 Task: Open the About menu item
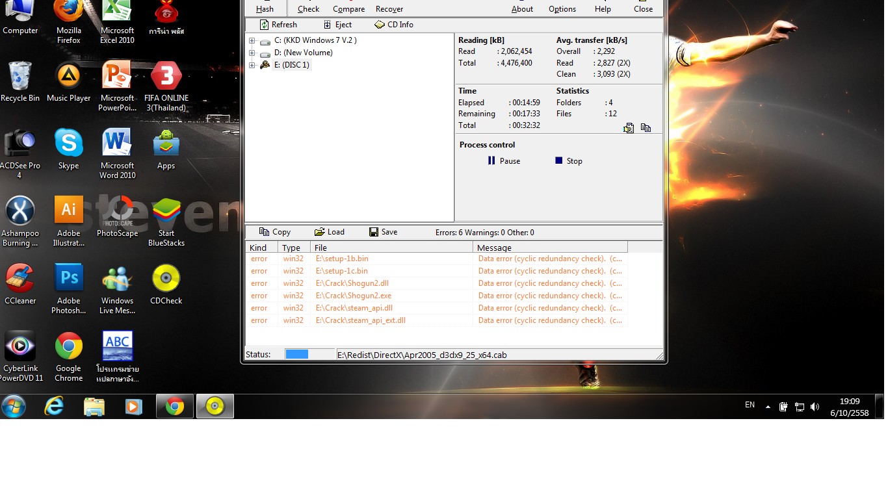pyautogui.click(x=522, y=9)
